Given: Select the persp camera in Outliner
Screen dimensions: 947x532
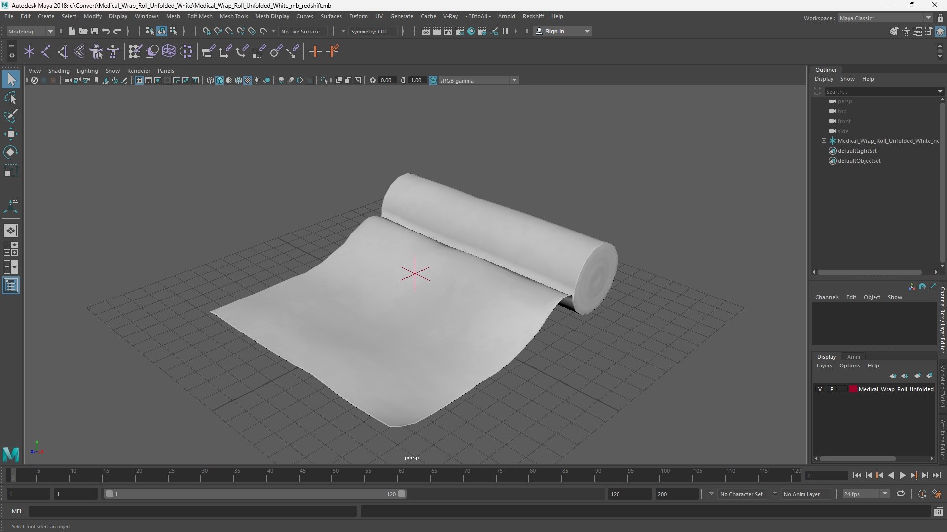Looking at the screenshot, I should click(844, 101).
